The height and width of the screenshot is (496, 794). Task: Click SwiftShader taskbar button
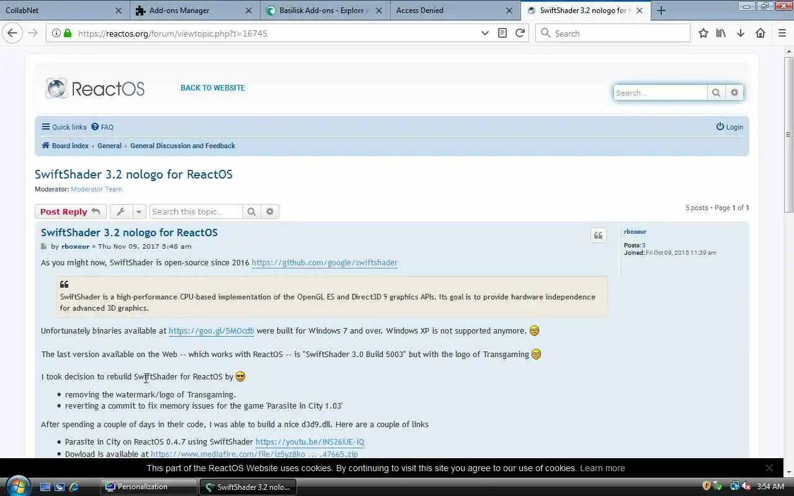248,487
